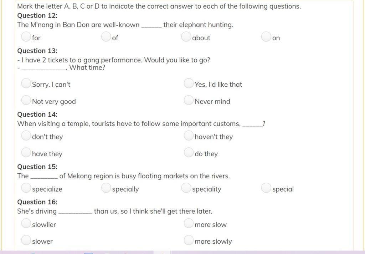The height and width of the screenshot is (254, 365).
Task: Select 'more slow' answer option
Action: (x=189, y=223)
